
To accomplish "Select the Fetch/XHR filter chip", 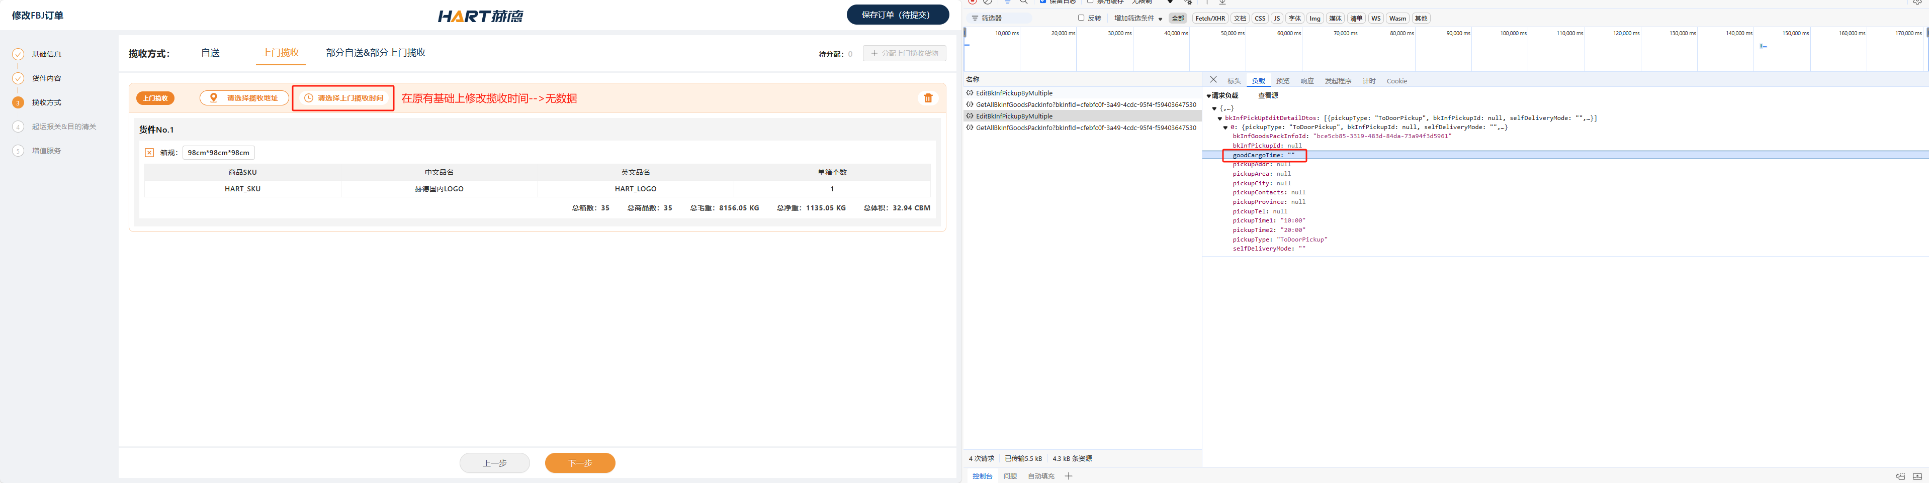I will (1209, 19).
